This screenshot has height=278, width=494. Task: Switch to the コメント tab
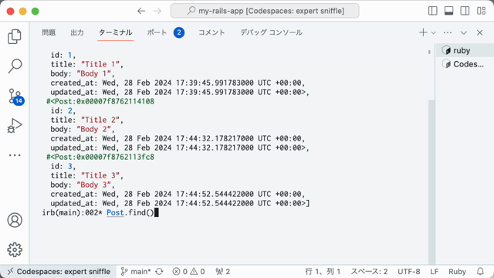point(211,32)
